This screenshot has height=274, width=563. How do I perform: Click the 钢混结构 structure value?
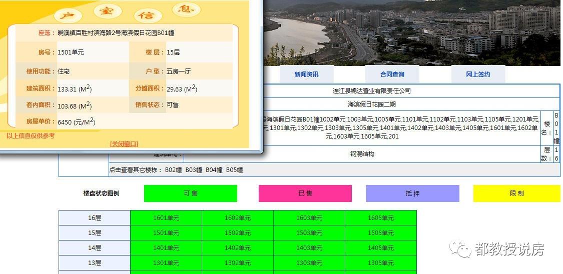pos(362,154)
